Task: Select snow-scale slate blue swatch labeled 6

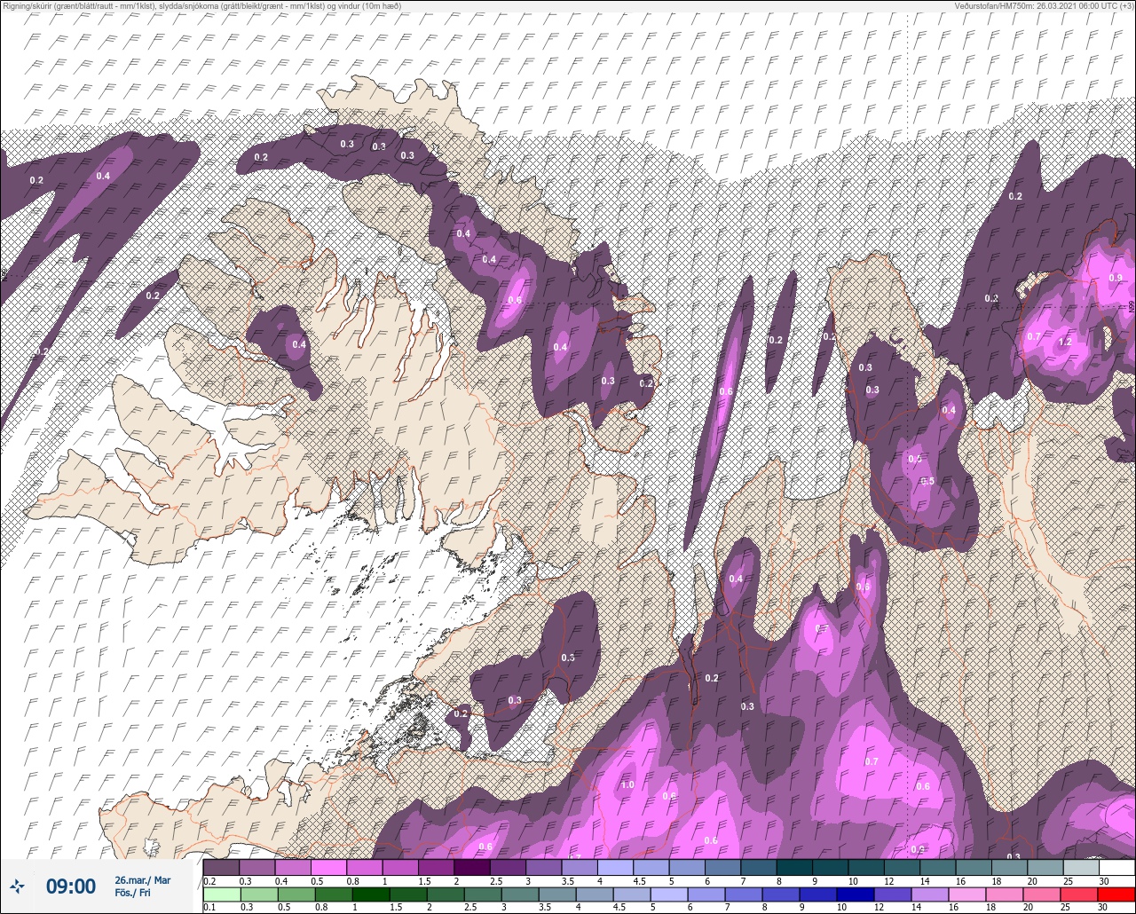Action: point(723,867)
